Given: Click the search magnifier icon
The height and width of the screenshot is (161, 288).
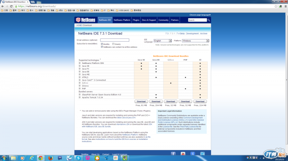Looking at the screenshot, I should pyautogui.click(x=209, y=20).
